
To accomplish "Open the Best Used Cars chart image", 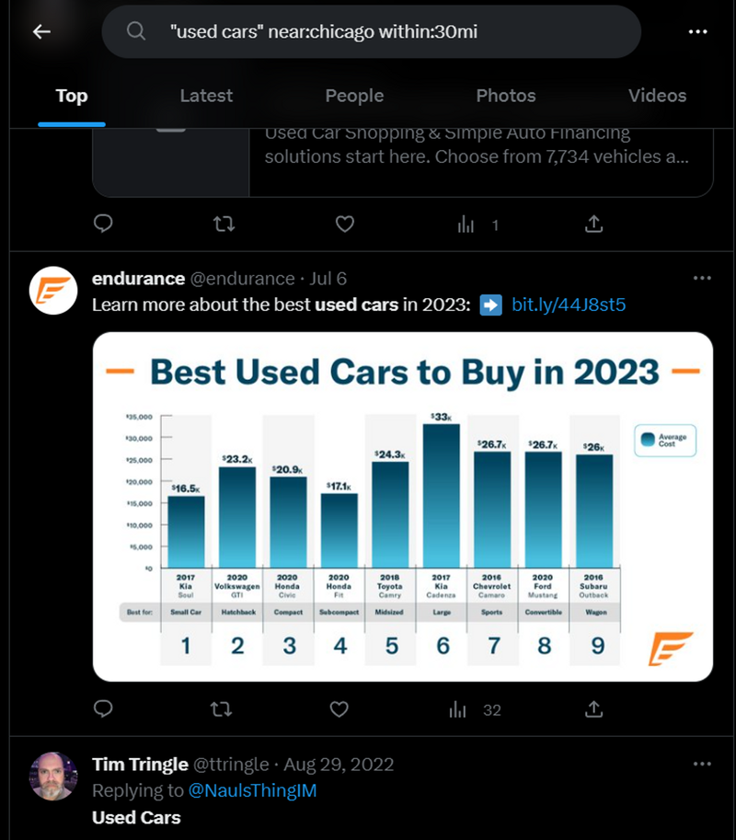I will click(403, 507).
